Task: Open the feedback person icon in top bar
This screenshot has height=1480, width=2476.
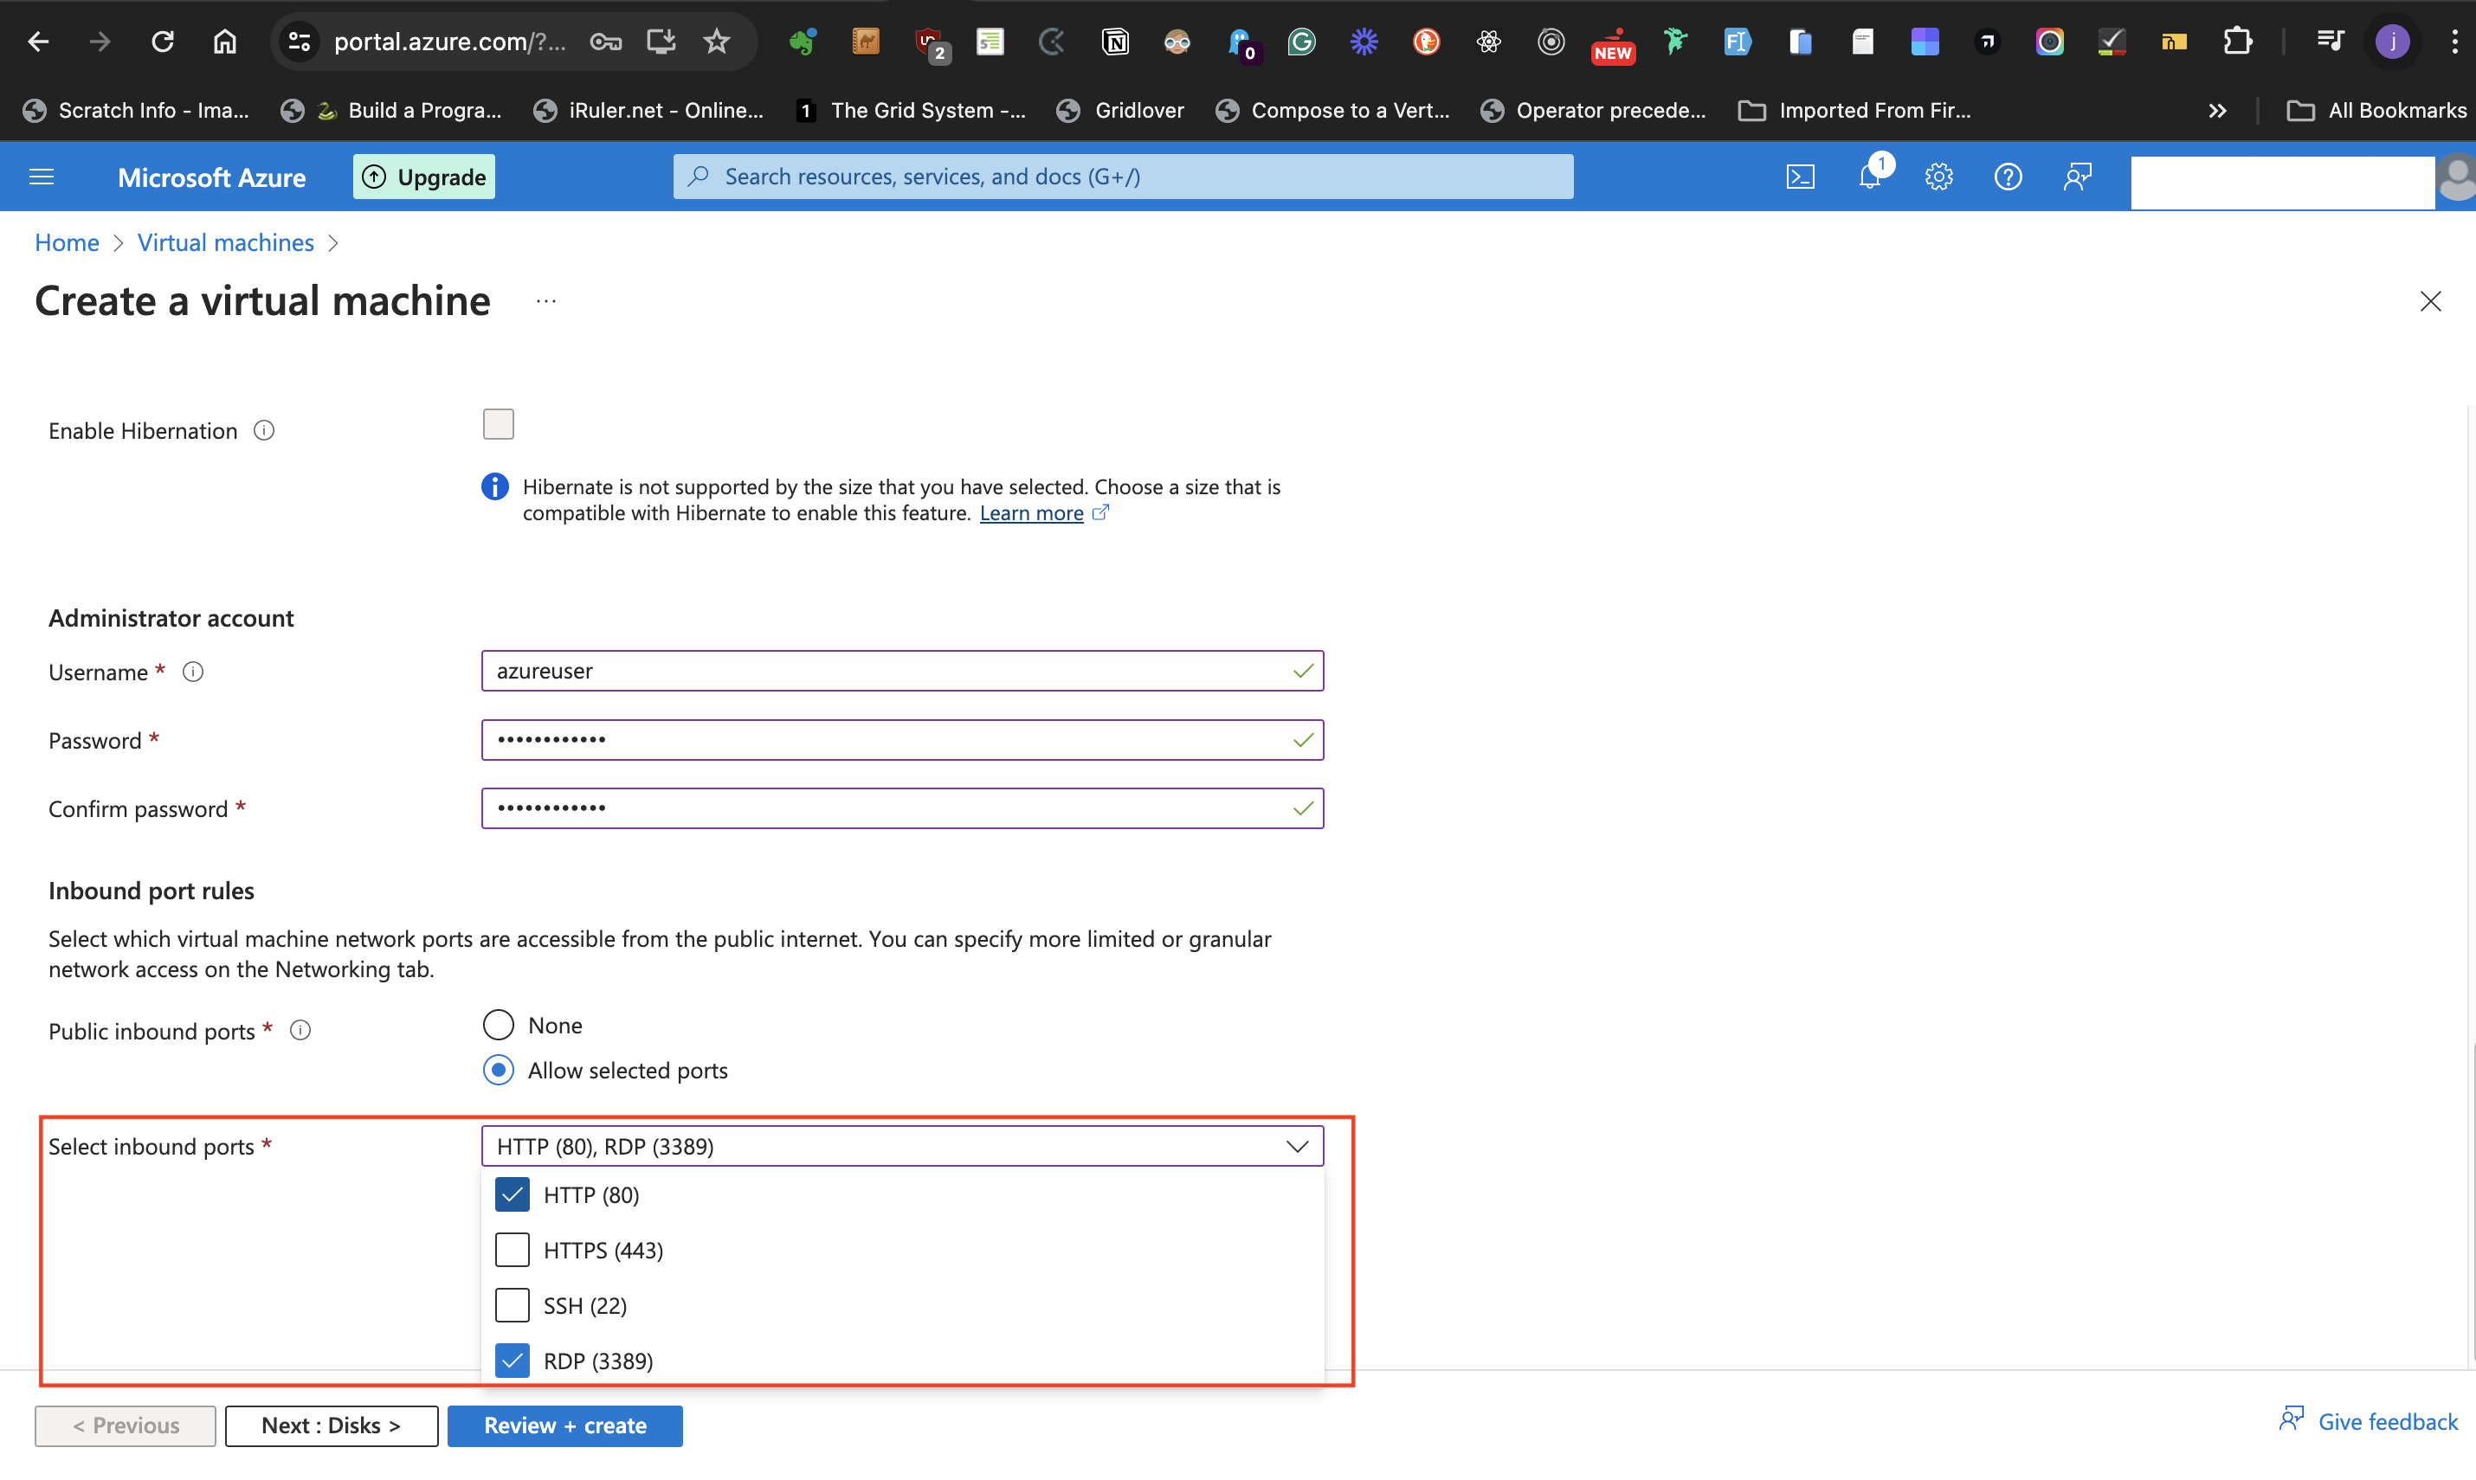Action: click(2078, 176)
